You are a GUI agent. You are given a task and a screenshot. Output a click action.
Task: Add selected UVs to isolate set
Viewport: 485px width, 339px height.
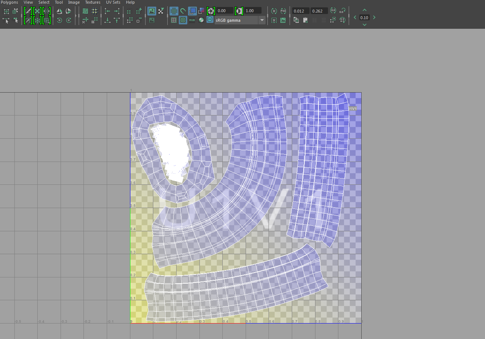pyautogui.click(x=139, y=11)
